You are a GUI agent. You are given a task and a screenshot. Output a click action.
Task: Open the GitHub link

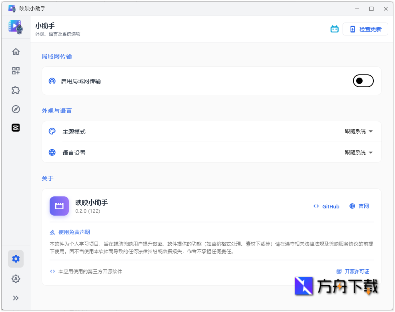tap(326, 206)
